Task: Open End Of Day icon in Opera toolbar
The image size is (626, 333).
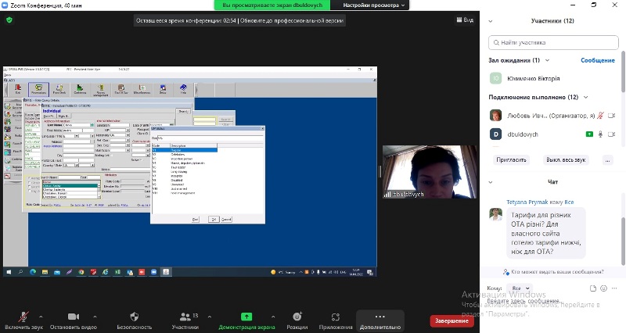Action: coord(121,89)
